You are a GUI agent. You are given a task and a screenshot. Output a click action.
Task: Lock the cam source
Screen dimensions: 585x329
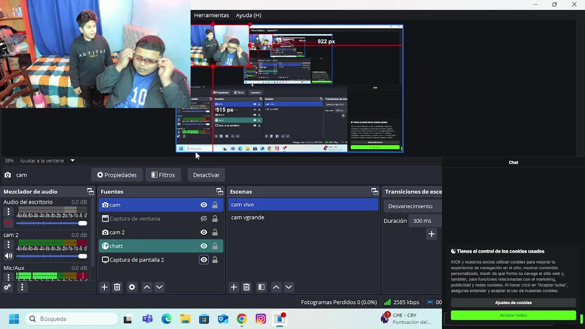coord(215,205)
